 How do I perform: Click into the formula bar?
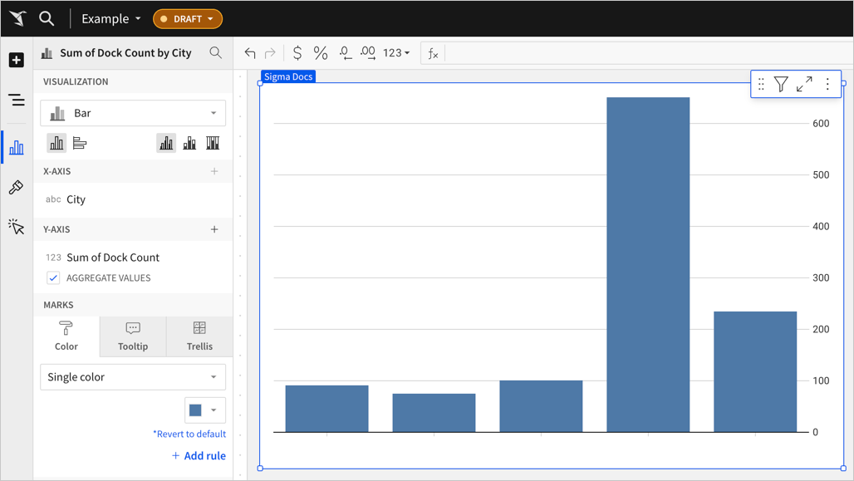(648, 53)
